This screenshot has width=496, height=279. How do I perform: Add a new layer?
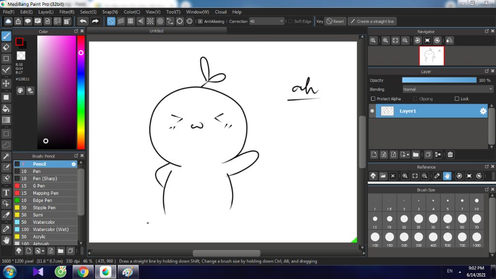point(374,155)
